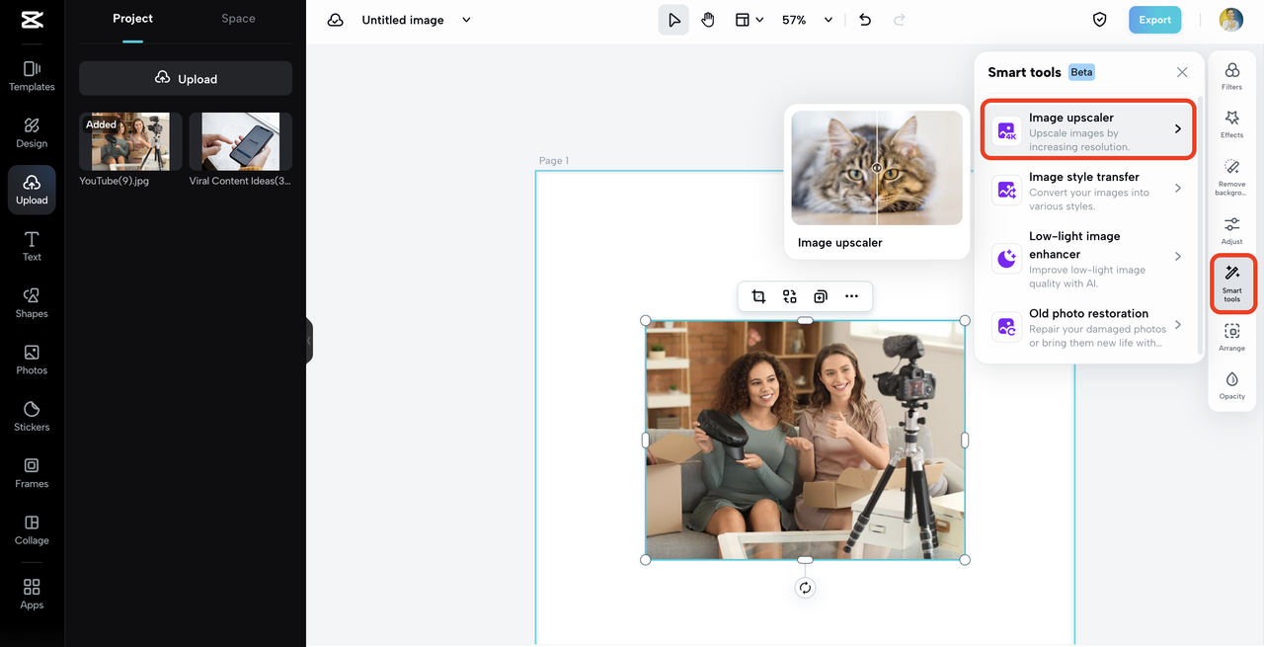Open the Photos library
The height and width of the screenshot is (647, 1264).
click(32, 360)
